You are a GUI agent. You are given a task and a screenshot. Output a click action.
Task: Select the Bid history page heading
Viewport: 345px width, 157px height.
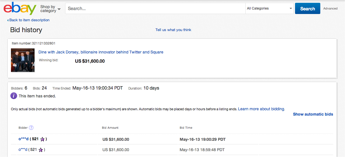click(x=26, y=30)
